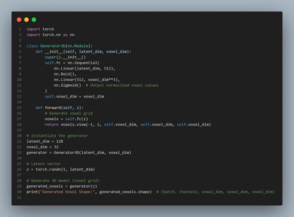
Task: Click 'latent_dim = 128' assignment
Action: [x=45, y=141]
